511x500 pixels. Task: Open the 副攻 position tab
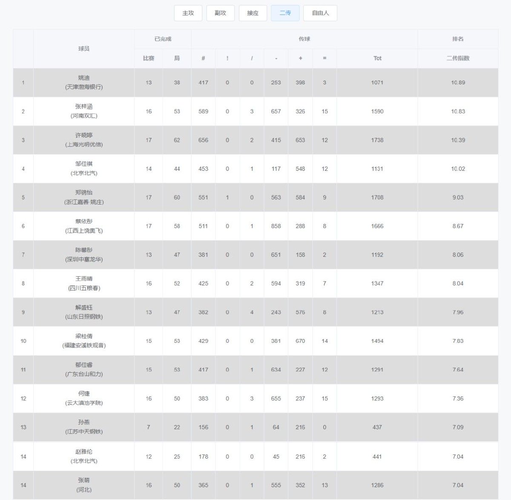tap(220, 13)
